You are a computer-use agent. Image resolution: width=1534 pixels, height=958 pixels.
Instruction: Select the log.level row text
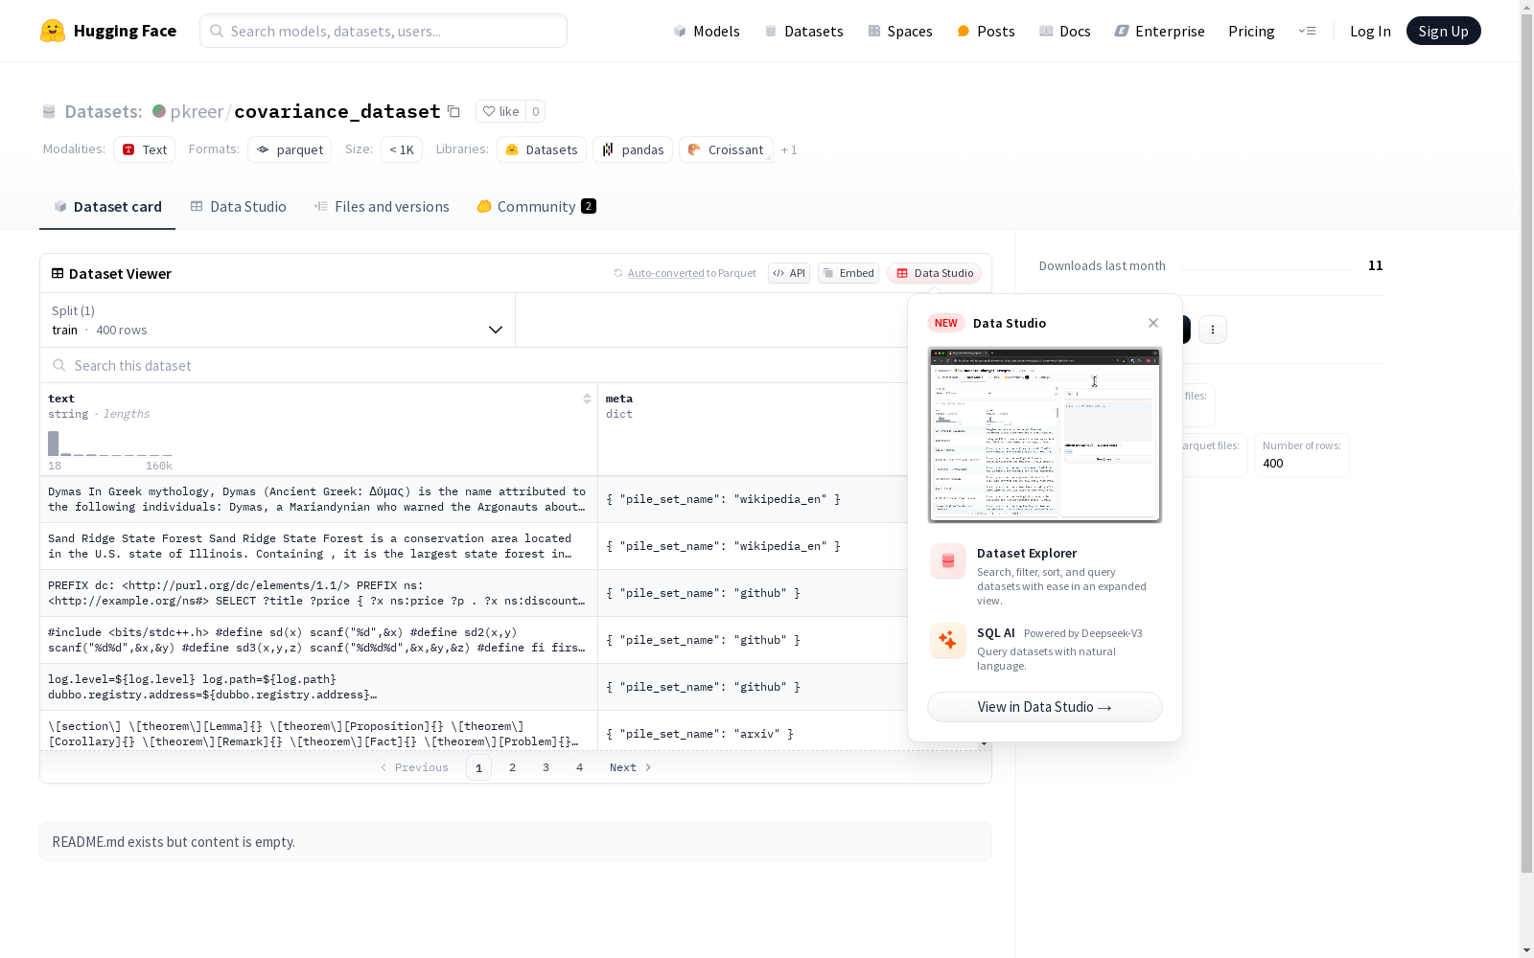(x=213, y=687)
